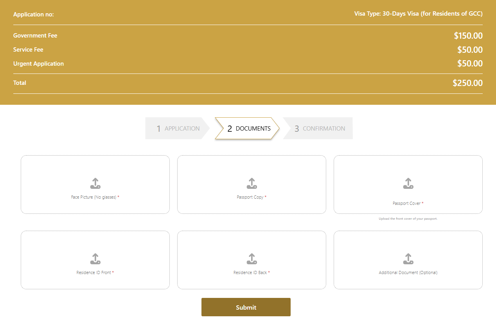Click the passport front cover hint text
Screen dimensions: 496x328
pos(408,219)
